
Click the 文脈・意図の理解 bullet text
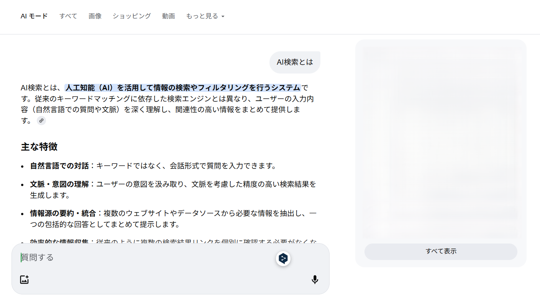60,184
